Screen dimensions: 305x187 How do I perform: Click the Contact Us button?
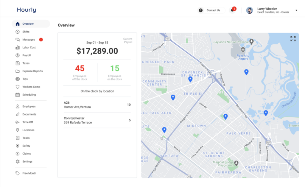coord(211,10)
